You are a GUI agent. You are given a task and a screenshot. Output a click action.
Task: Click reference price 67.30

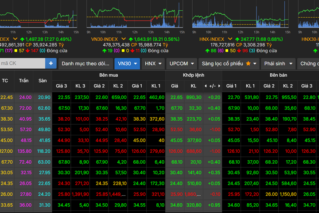(7, 108)
